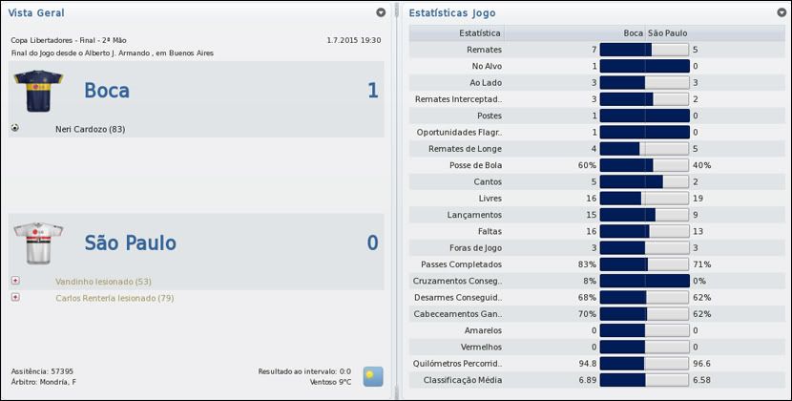Click the sunny weather icon

373,377
